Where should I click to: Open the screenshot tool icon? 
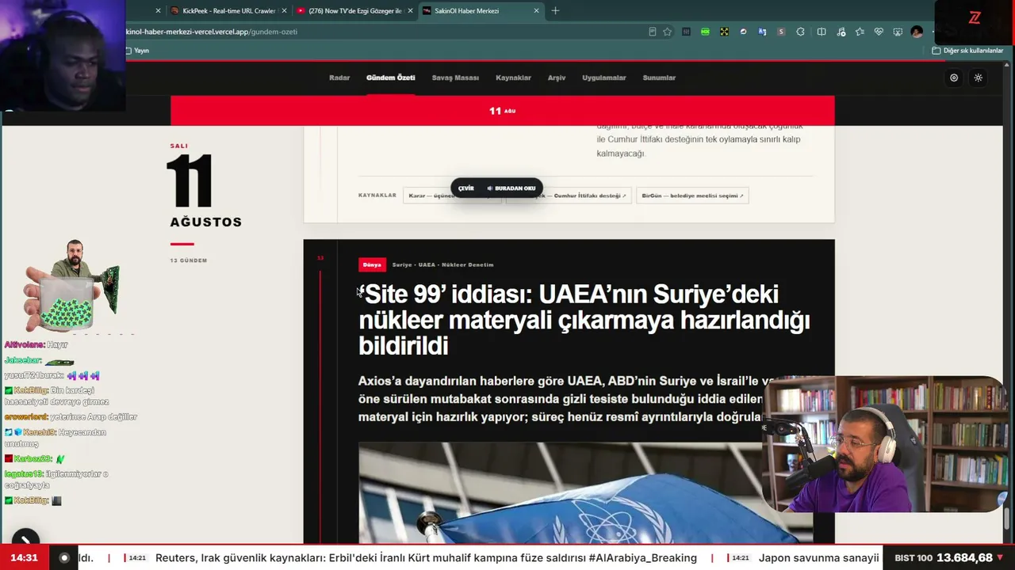[898, 32]
